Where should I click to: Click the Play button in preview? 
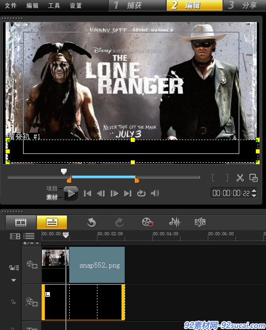coord(71,193)
